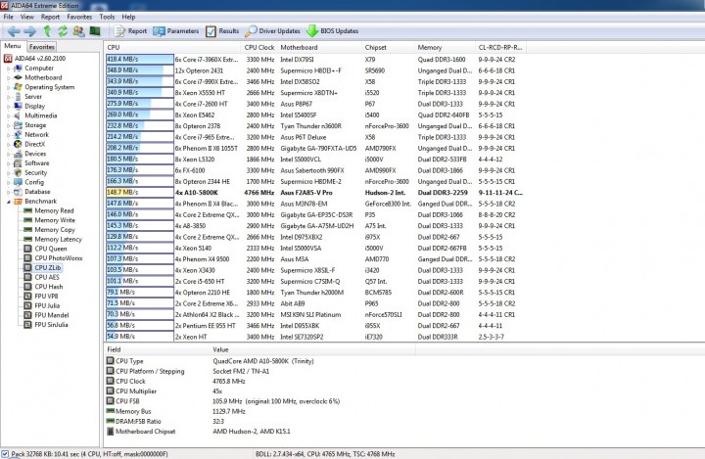The height and width of the screenshot is (459, 705).
Task: Expand the Network tree node
Action: (8, 134)
